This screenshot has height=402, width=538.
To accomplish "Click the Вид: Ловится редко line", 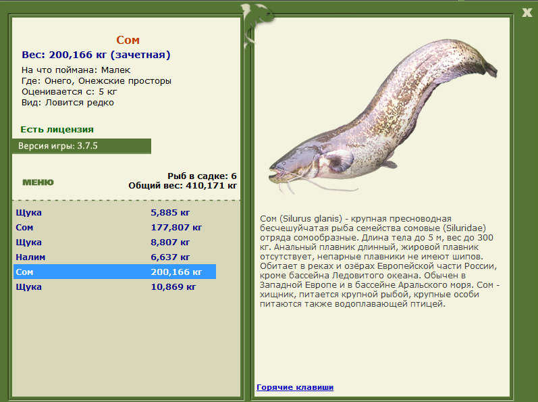I will point(68,103).
